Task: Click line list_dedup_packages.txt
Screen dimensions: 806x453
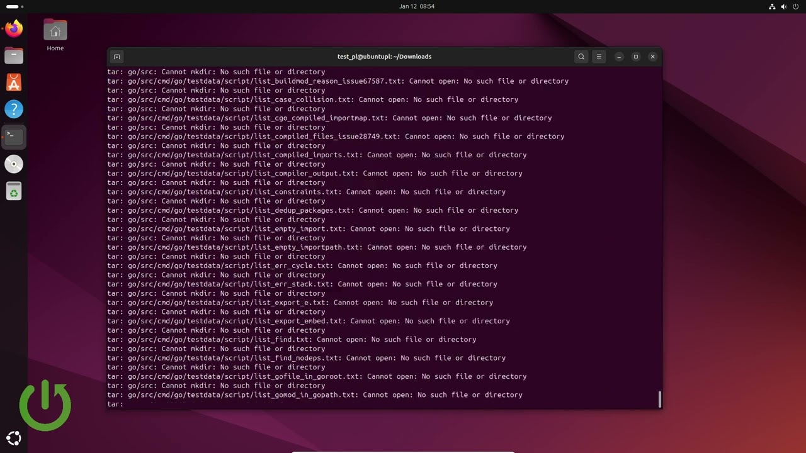Action: click(313, 210)
